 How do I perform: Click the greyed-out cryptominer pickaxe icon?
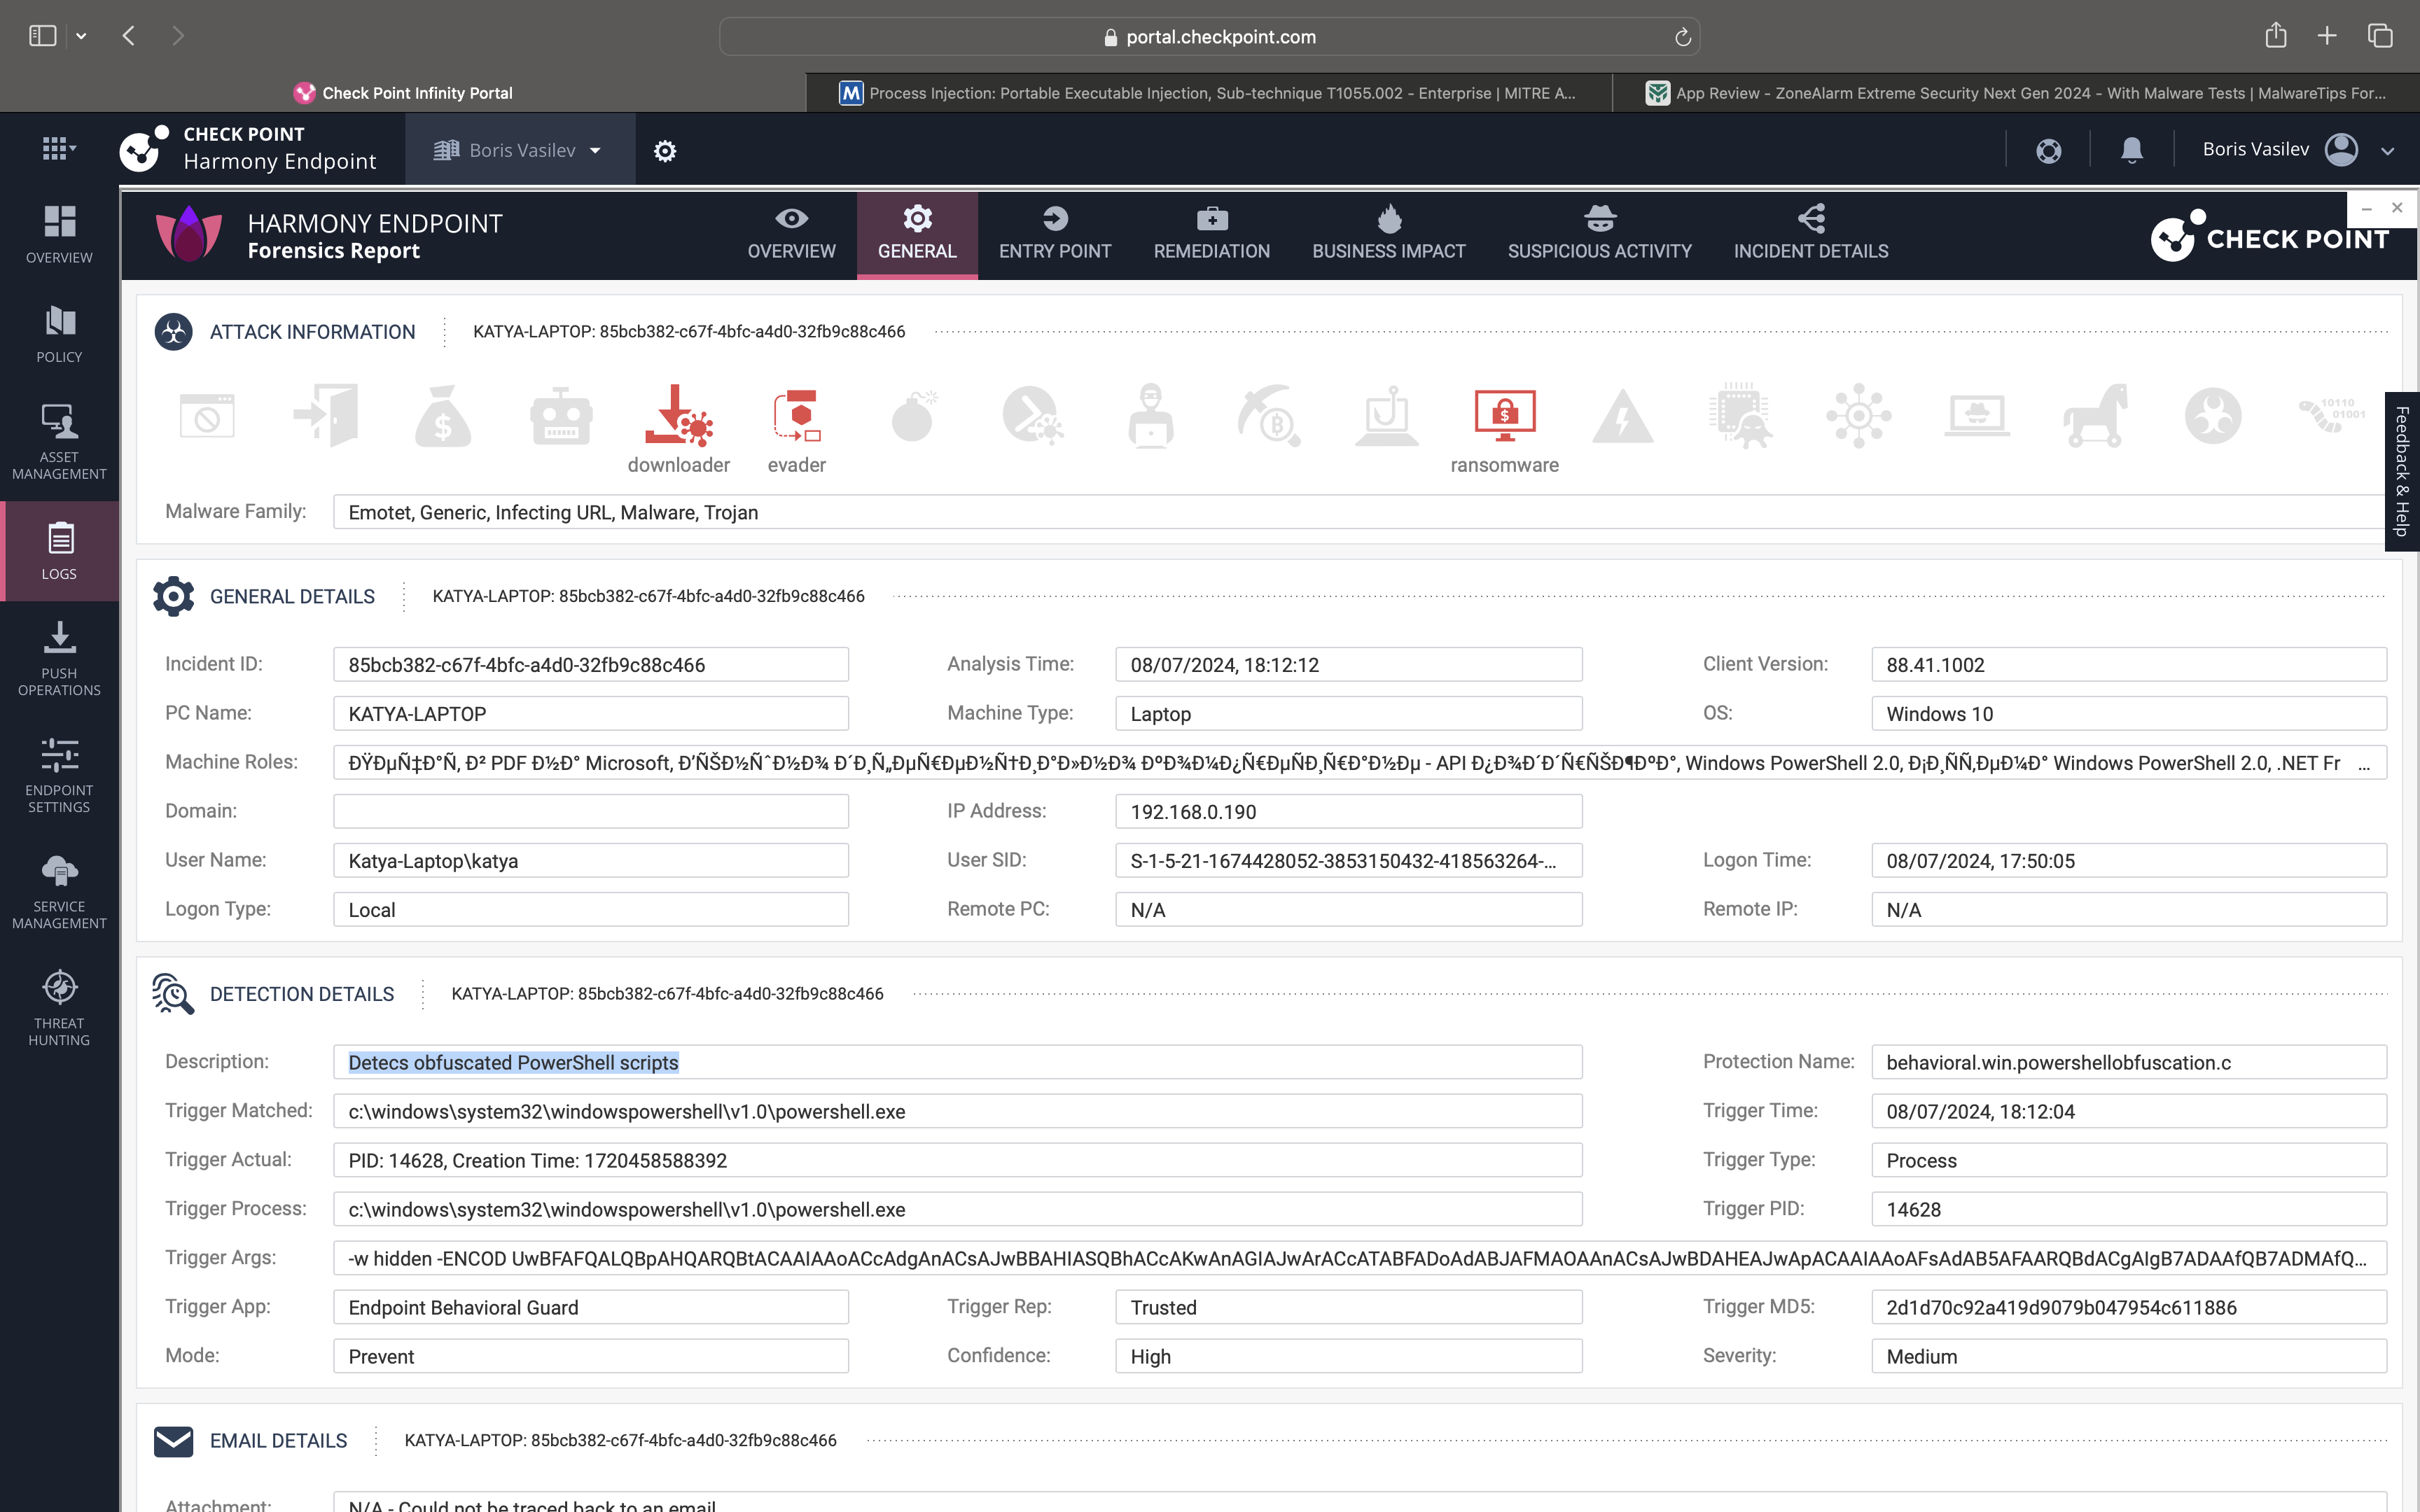(x=1268, y=416)
